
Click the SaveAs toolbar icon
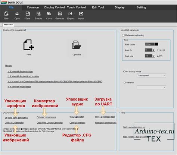[38, 14]
